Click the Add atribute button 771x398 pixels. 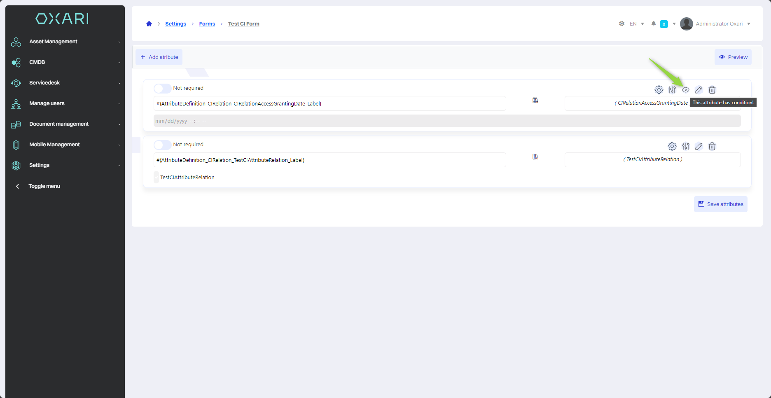(159, 57)
